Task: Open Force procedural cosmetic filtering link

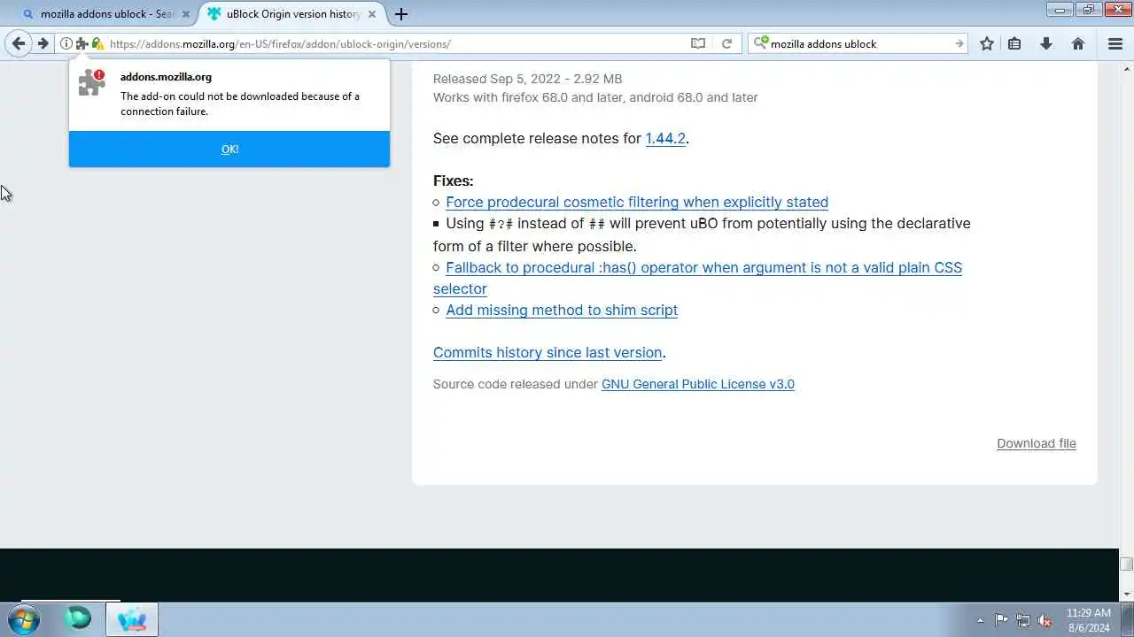Action: pos(637,202)
